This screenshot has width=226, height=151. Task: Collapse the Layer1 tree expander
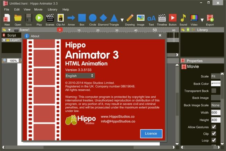click(x=4, y=40)
